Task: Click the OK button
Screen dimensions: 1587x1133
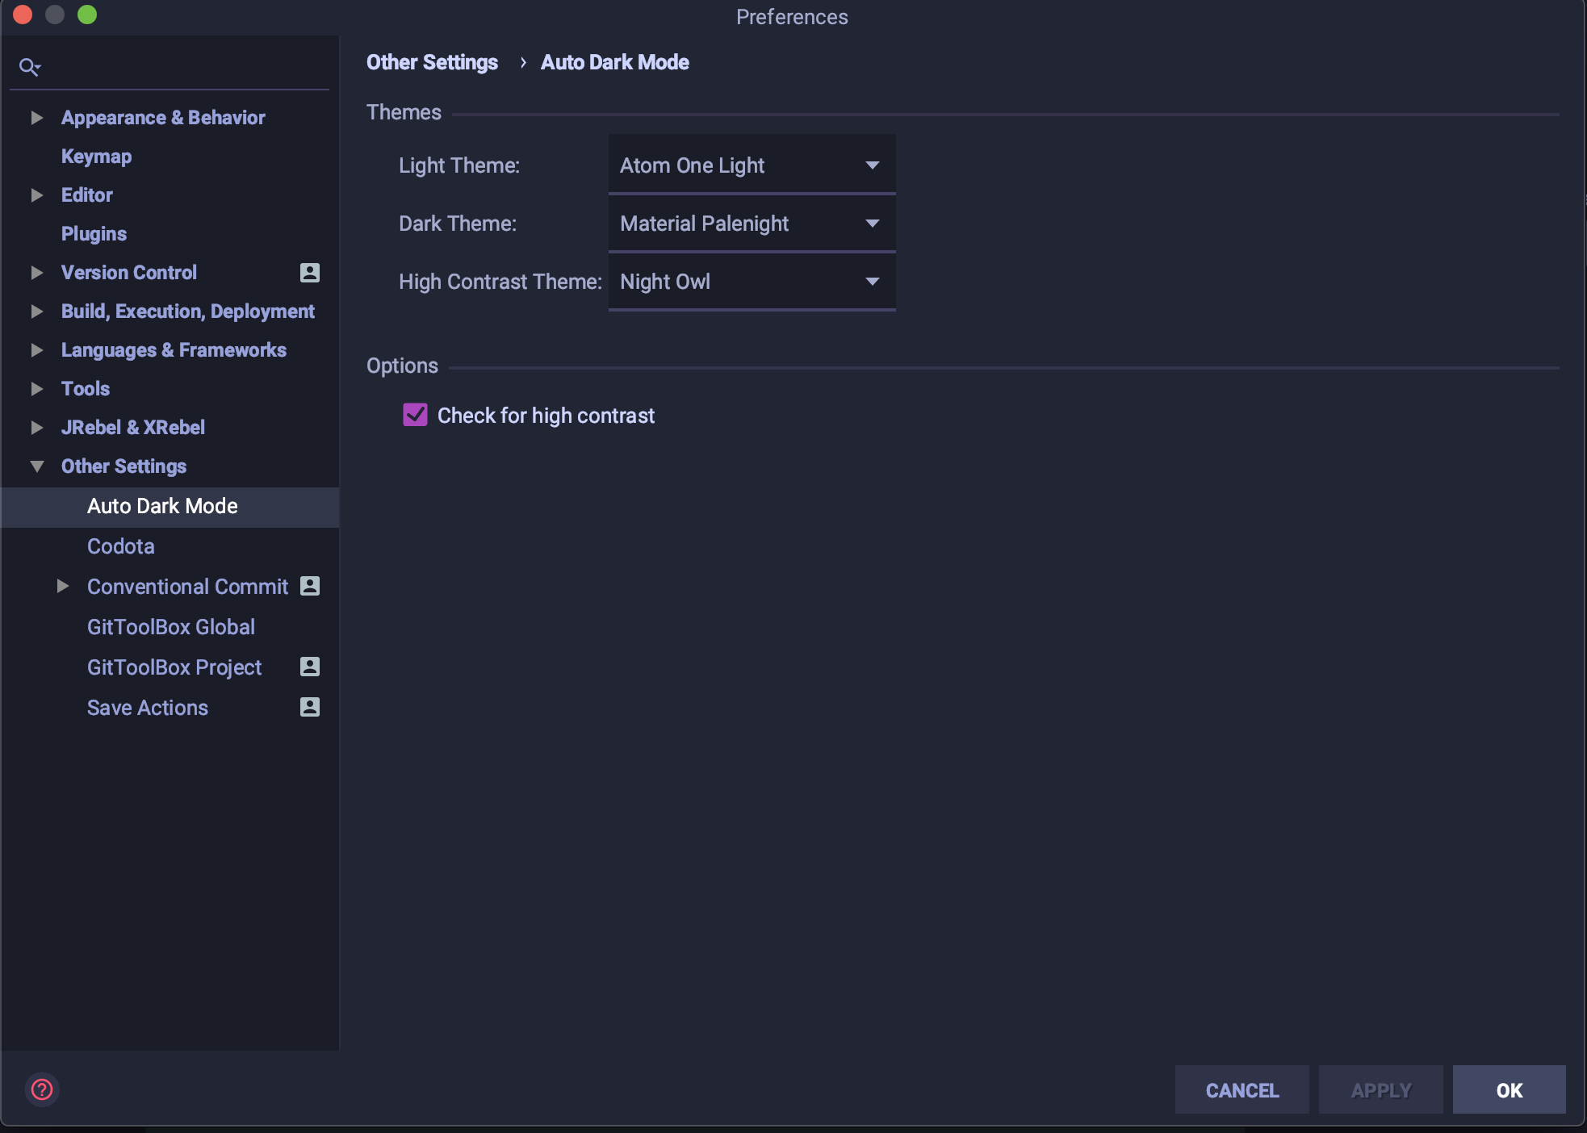Action: (x=1508, y=1089)
